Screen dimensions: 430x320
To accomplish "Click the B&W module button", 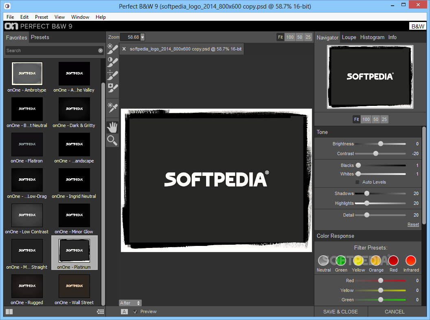I will 418,26.
